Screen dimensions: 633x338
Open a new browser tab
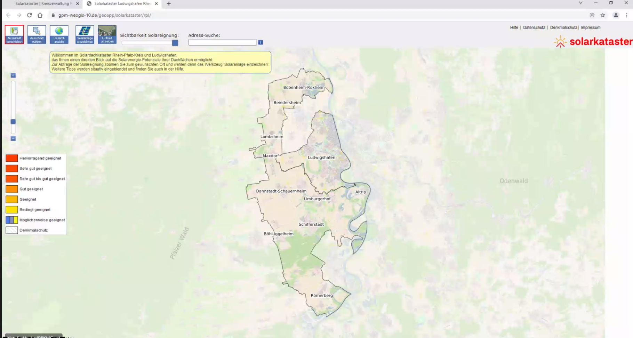[169, 3]
